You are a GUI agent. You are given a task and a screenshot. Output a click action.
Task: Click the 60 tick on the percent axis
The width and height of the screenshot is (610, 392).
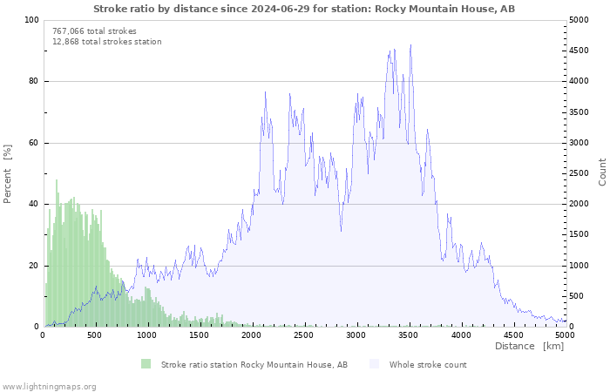[x=34, y=143]
